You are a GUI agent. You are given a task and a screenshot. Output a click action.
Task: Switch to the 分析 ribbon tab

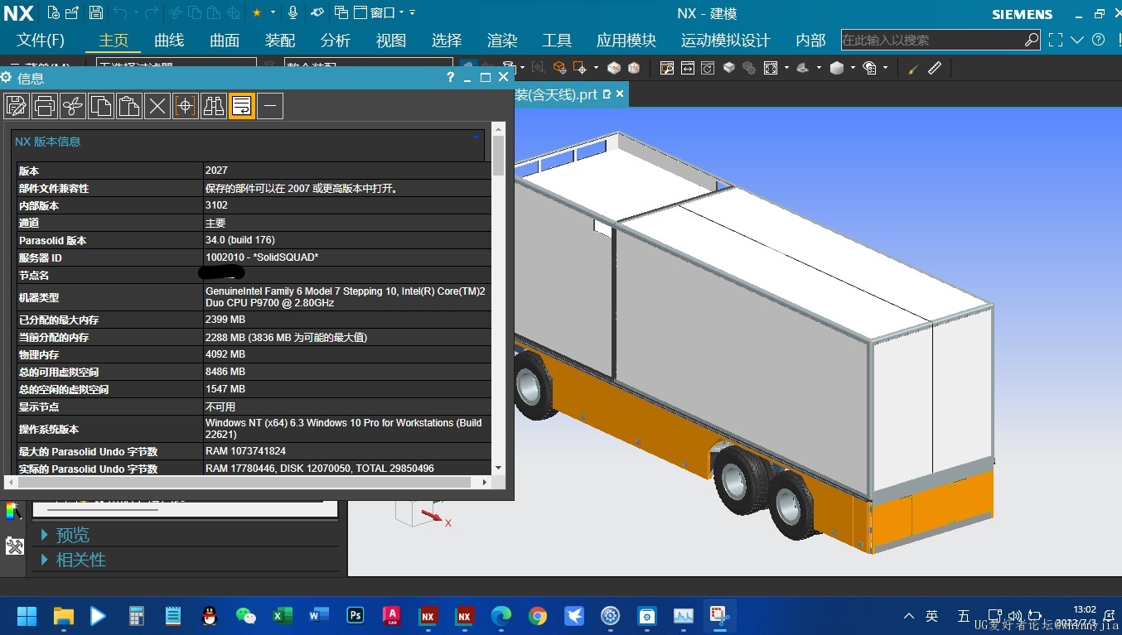[x=336, y=41]
